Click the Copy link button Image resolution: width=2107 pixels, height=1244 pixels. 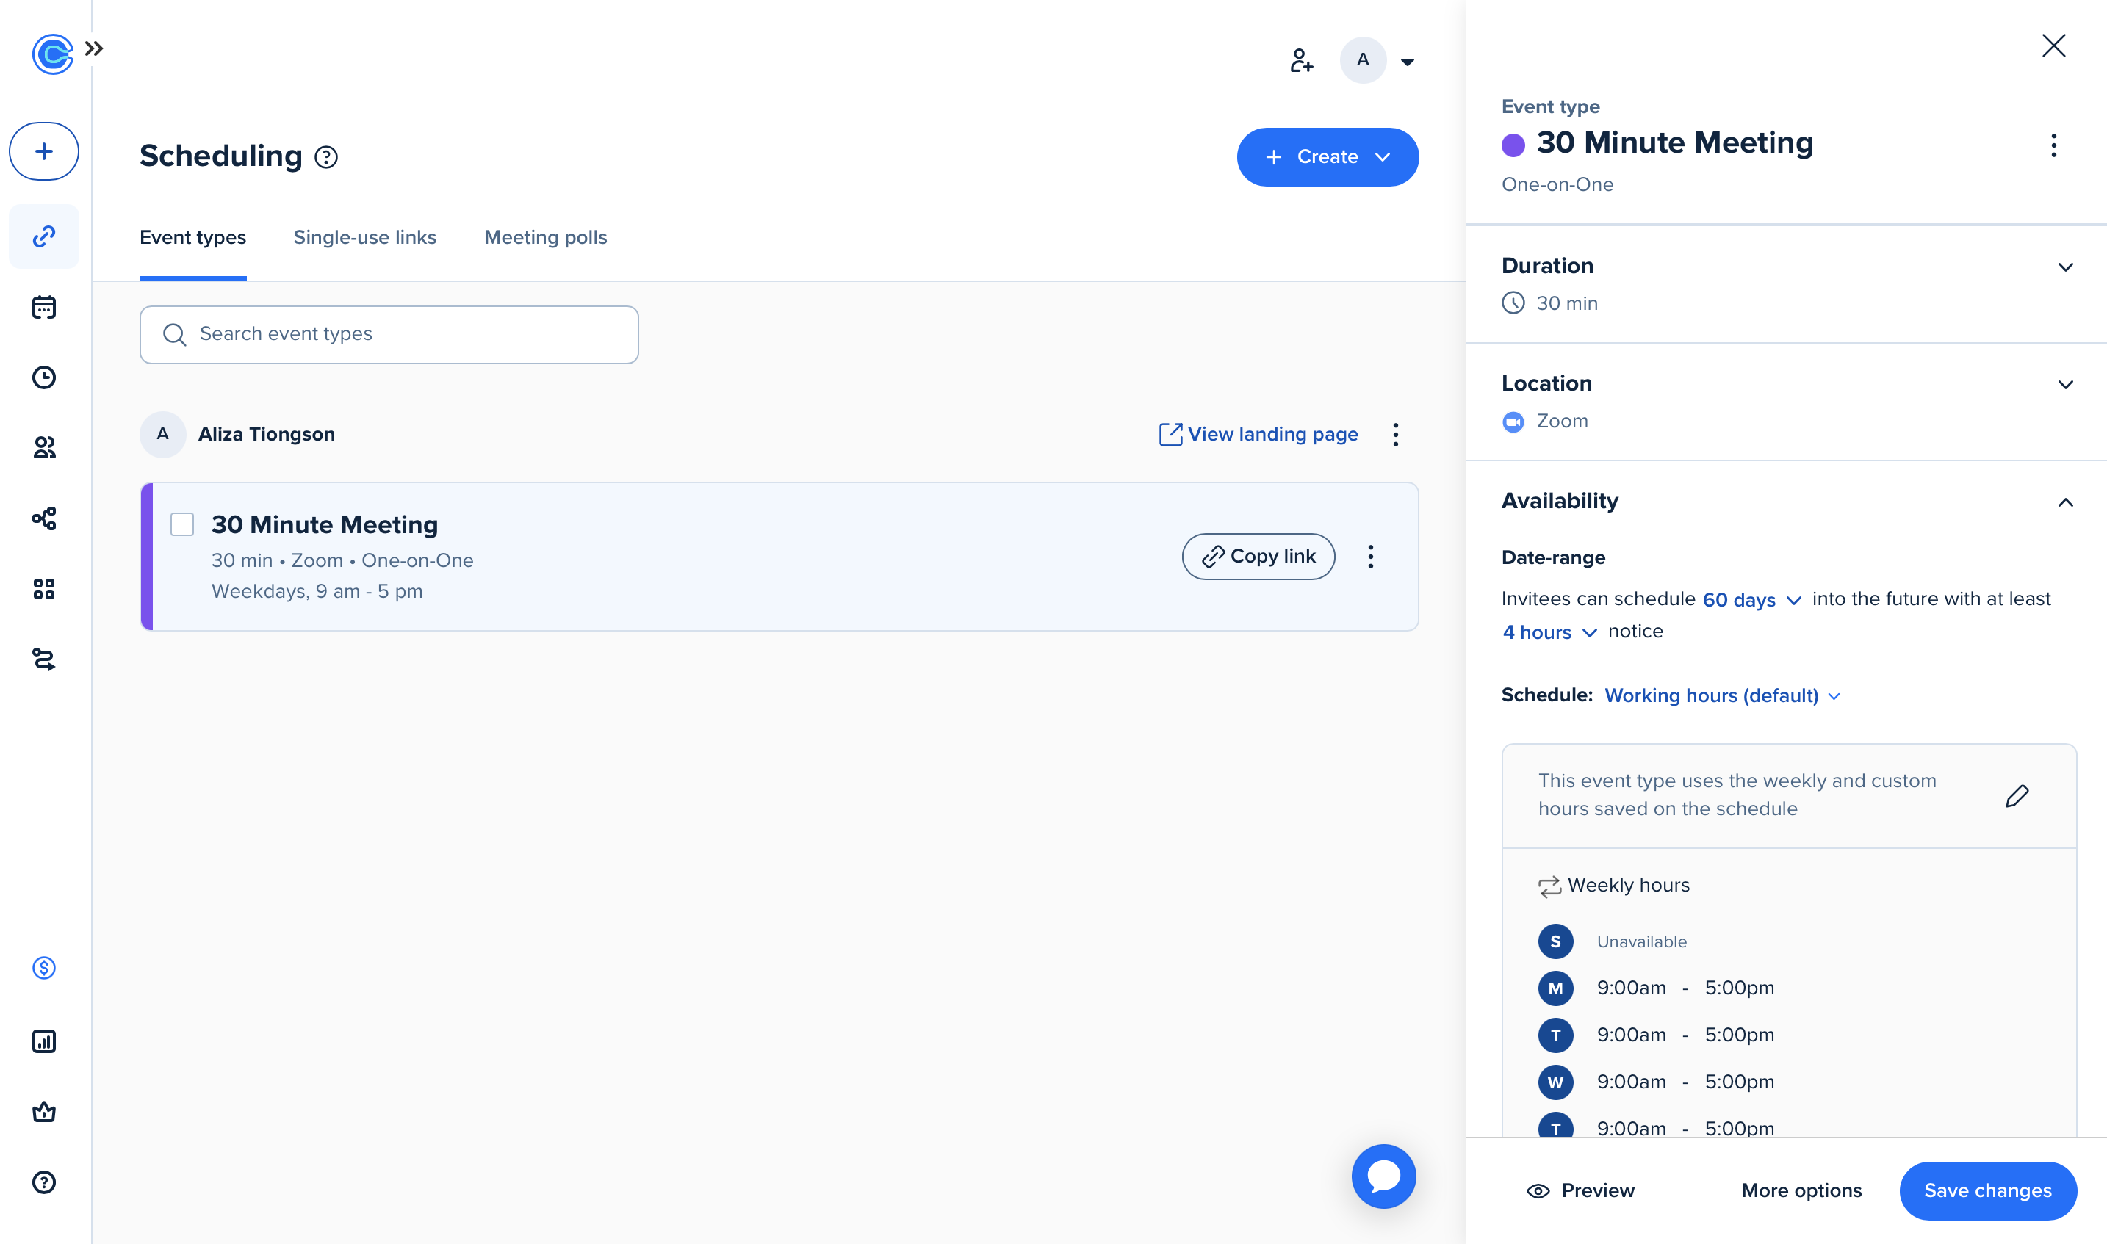click(1258, 557)
